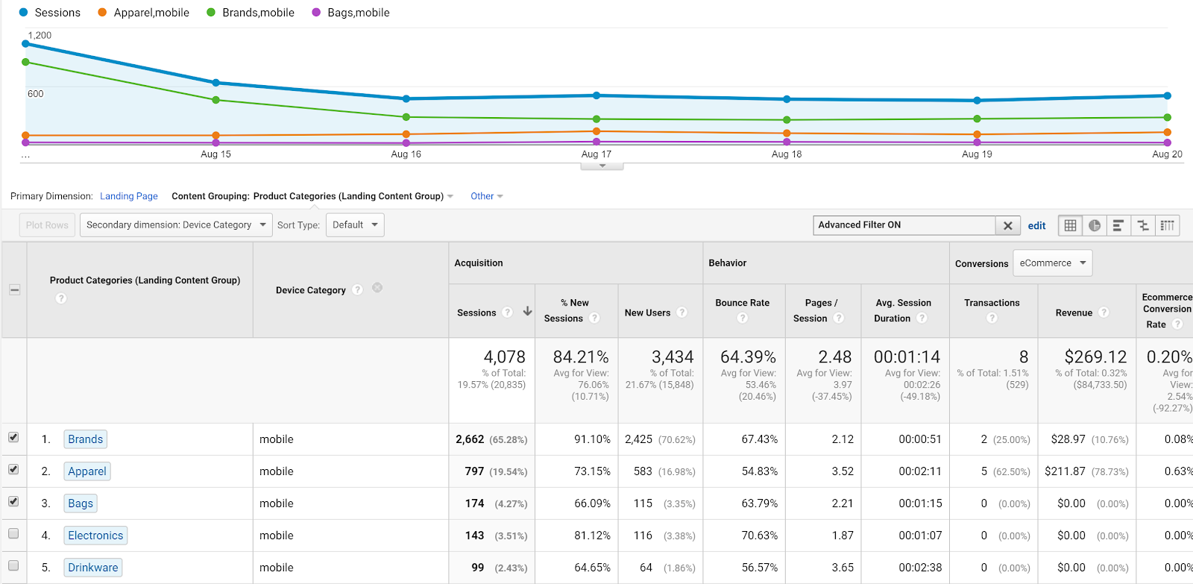Open help icon next to Revenue header

pos(1104,313)
